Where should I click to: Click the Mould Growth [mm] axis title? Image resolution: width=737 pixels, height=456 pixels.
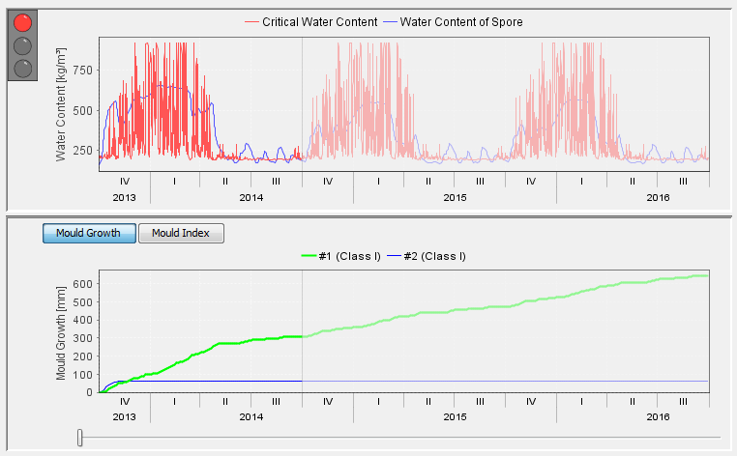[x=61, y=330]
